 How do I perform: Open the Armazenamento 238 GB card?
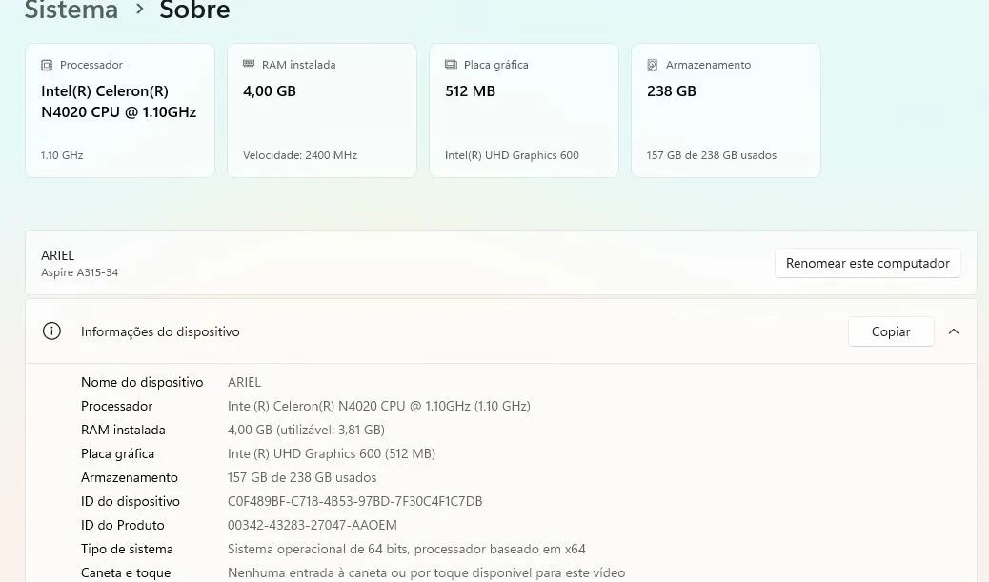click(725, 110)
